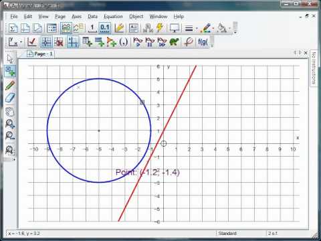
Task: Open the Page menu
Action: [60, 17]
